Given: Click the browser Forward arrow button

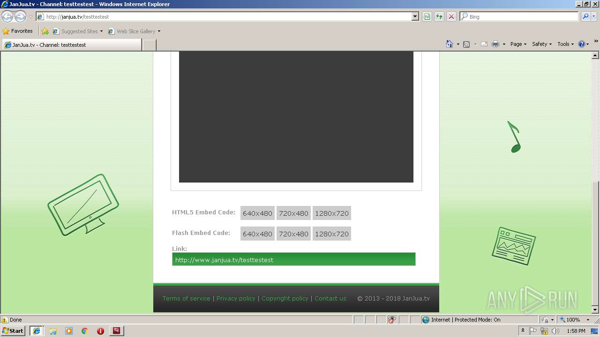Looking at the screenshot, I should 20,16.
